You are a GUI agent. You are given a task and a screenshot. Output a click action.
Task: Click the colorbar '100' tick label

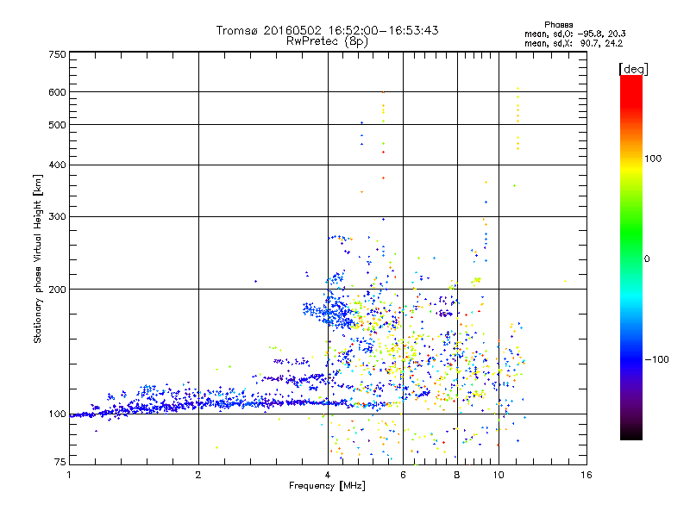(x=653, y=159)
